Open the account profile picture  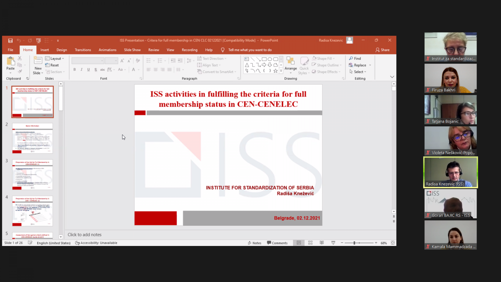click(x=350, y=40)
